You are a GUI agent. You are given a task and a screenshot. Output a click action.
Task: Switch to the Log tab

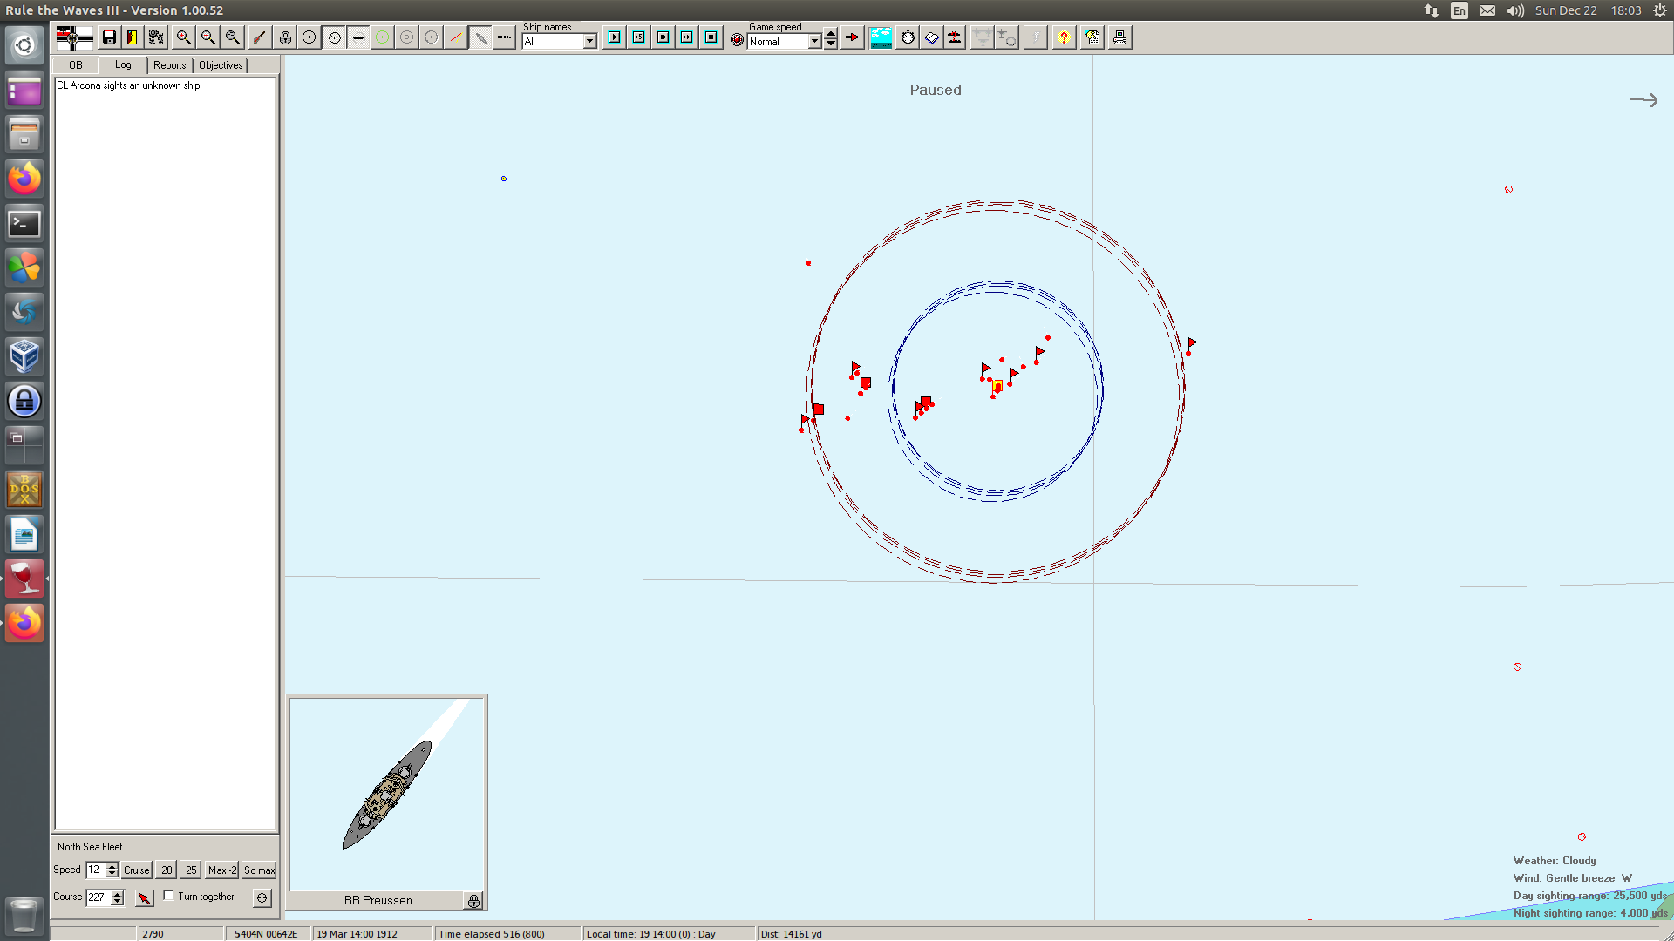[x=123, y=64]
